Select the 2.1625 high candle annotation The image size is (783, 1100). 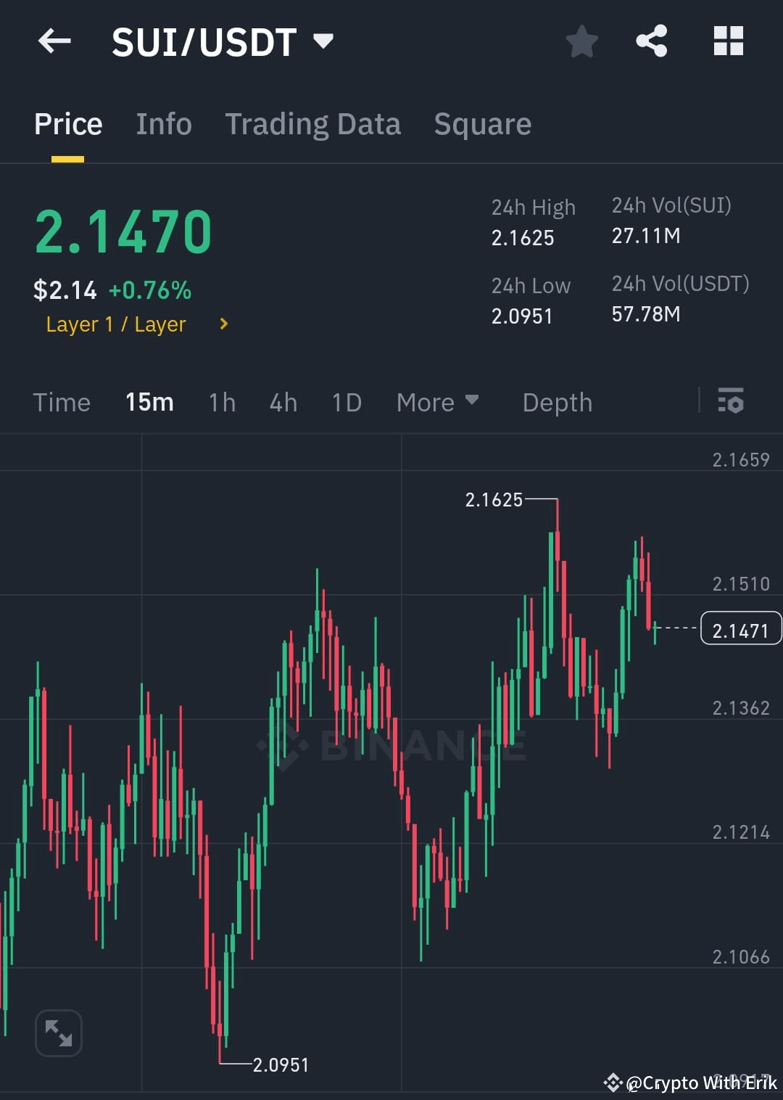click(495, 500)
